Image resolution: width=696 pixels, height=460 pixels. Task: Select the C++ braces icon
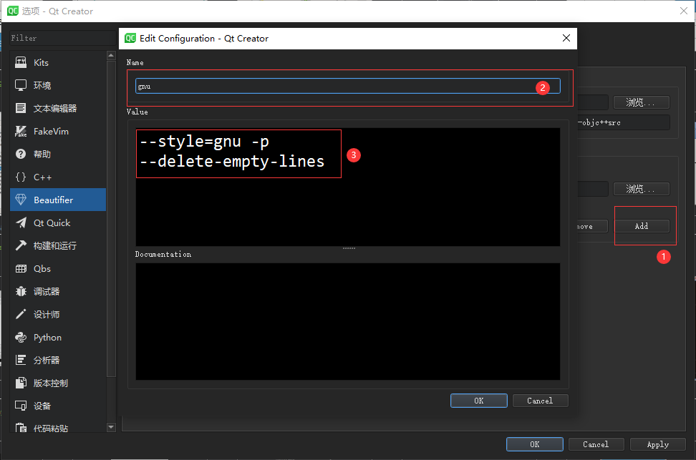pos(21,177)
